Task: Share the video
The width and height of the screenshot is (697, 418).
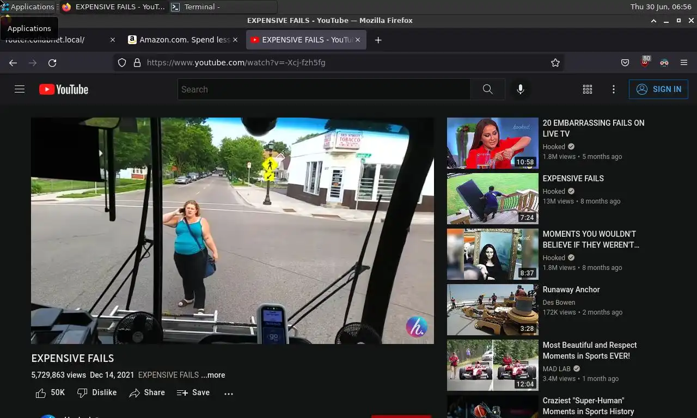Action: pos(147,392)
